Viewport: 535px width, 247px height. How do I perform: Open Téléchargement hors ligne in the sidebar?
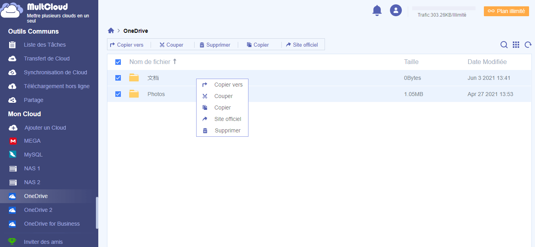pos(57,86)
